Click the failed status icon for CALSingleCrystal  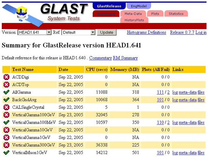coord(6,107)
